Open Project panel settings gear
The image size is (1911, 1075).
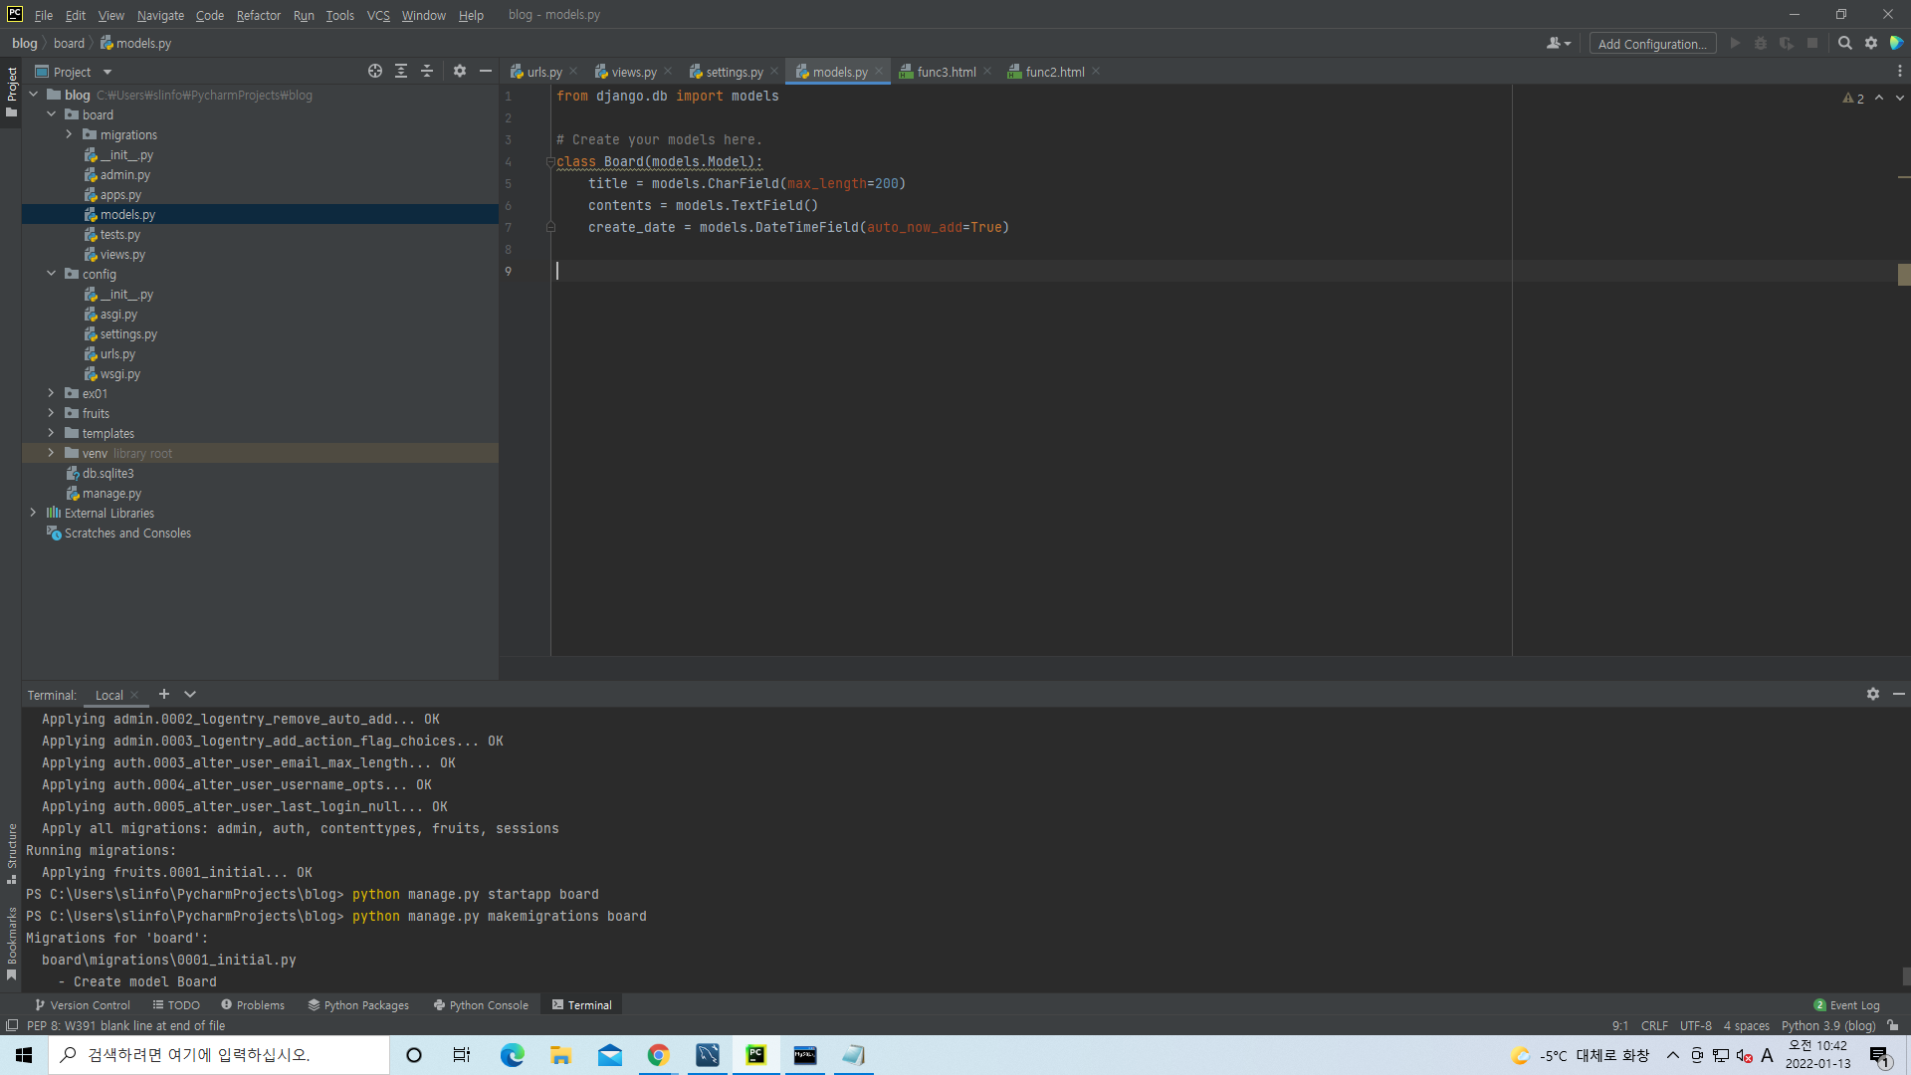(459, 71)
